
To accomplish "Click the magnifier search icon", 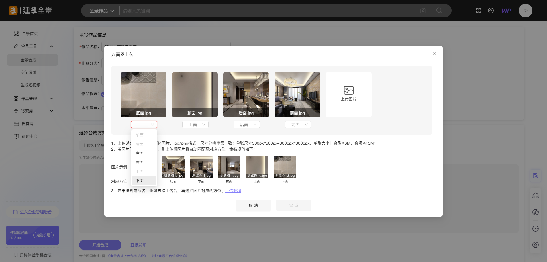I will pyautogui.click(x=439, y=11).
